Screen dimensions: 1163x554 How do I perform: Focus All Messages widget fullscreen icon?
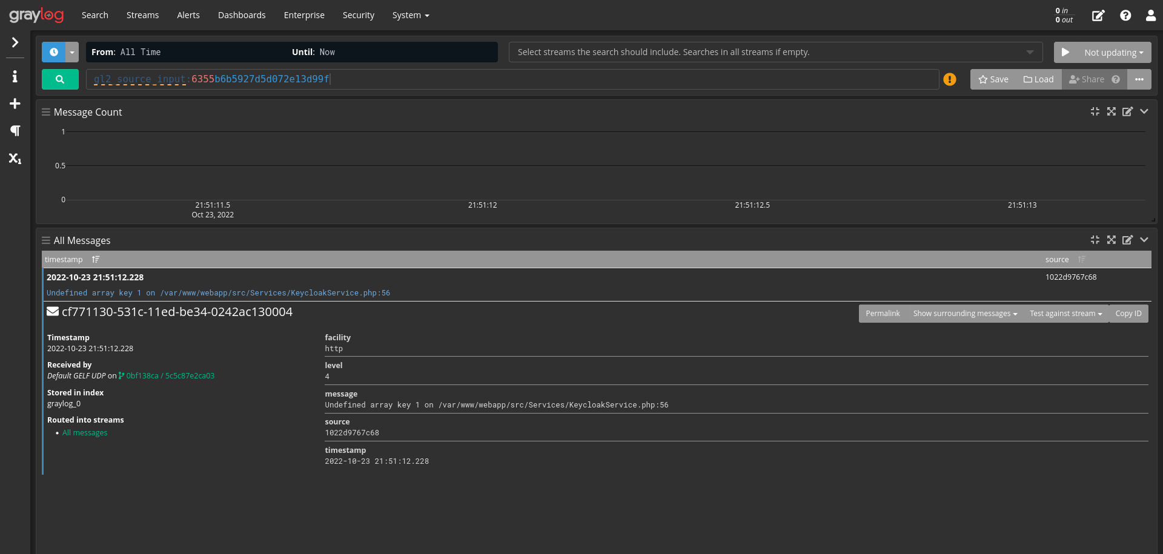click(x=1112, y=240)
